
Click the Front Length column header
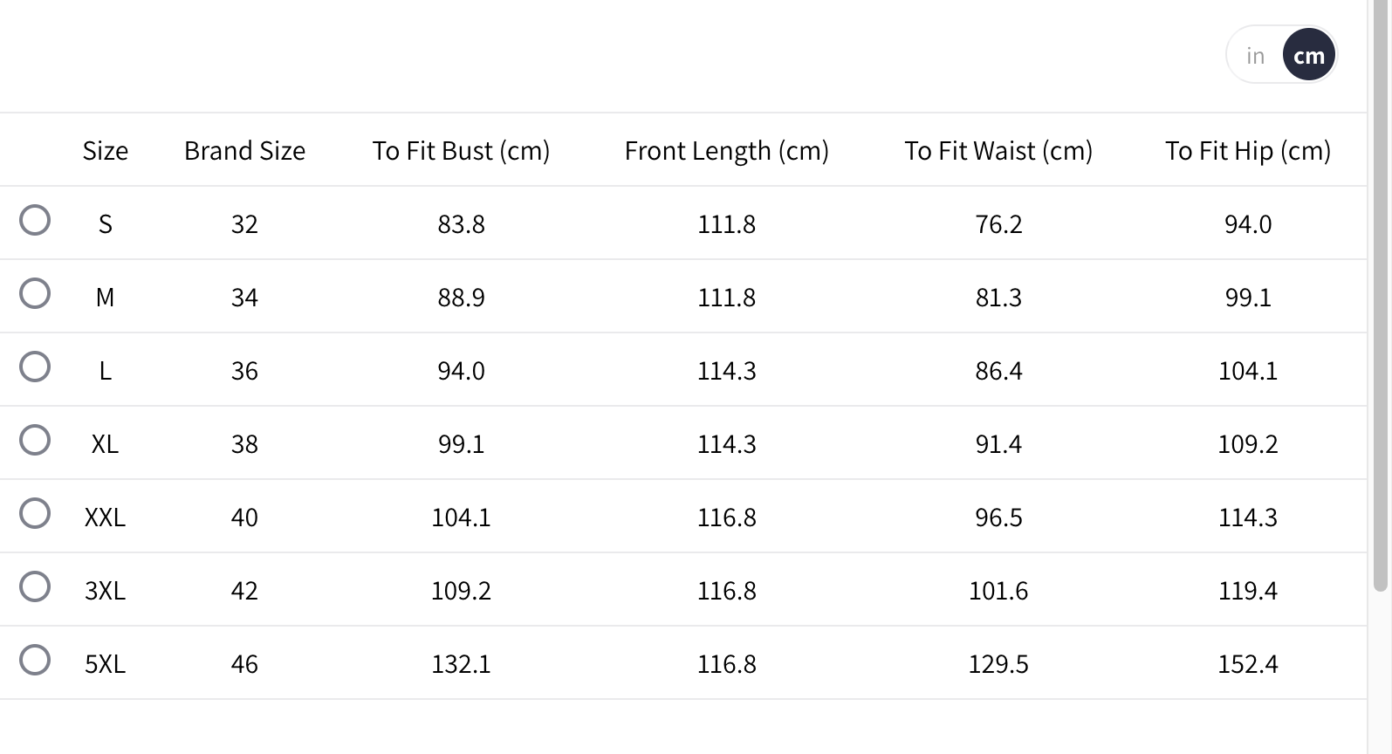726,151
